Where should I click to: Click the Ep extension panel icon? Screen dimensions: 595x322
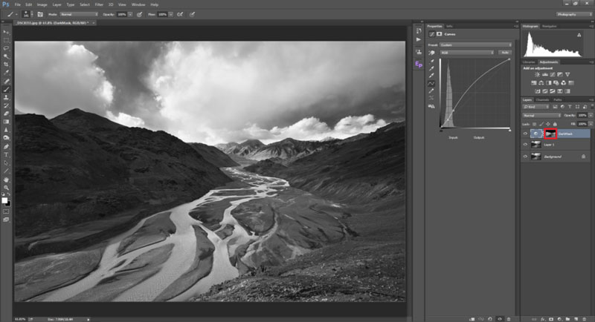point(419,65)
